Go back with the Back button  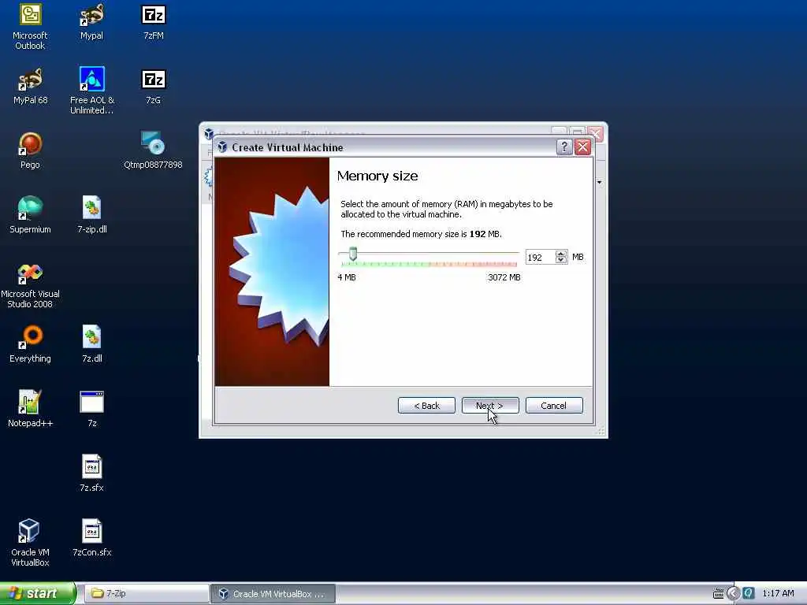[426, 406]
